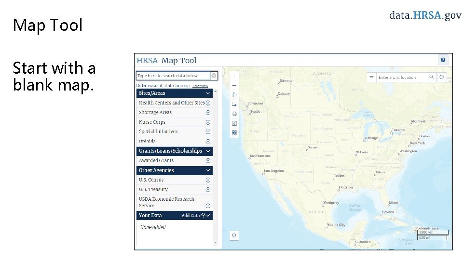463x260 pixels.
Task: Clear the data search box with X icon
Action: pyautogui.click(x=214, y=76)
